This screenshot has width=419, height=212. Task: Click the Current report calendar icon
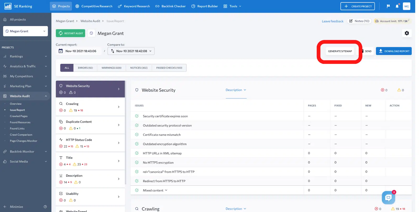tap(61, 51)
